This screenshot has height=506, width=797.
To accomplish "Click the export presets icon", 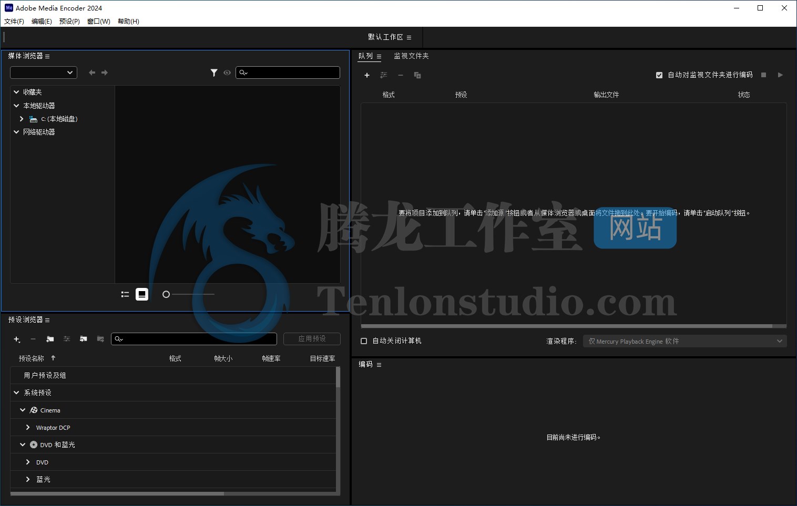I will tap(100, 339).
